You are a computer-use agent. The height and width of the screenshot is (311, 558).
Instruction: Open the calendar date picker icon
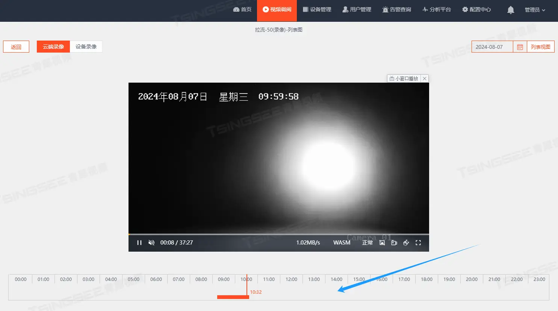pyautogui.click(x=520, y=47)
